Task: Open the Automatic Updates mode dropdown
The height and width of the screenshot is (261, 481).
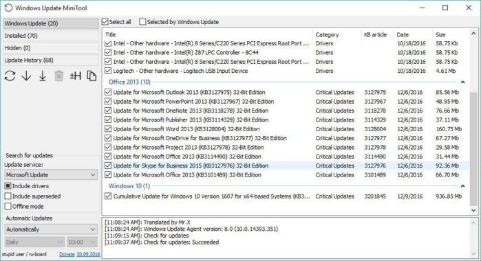Action: pos(51,229)
